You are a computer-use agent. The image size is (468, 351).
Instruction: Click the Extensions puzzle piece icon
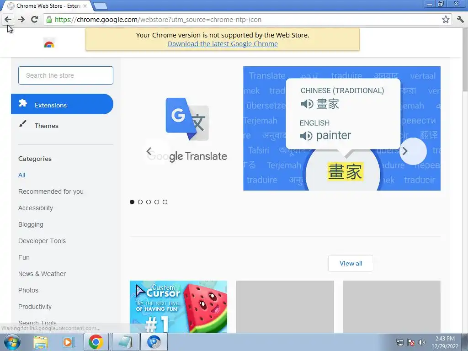coord(23,103)
